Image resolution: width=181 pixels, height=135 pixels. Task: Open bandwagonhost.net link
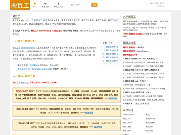(41, 69)
